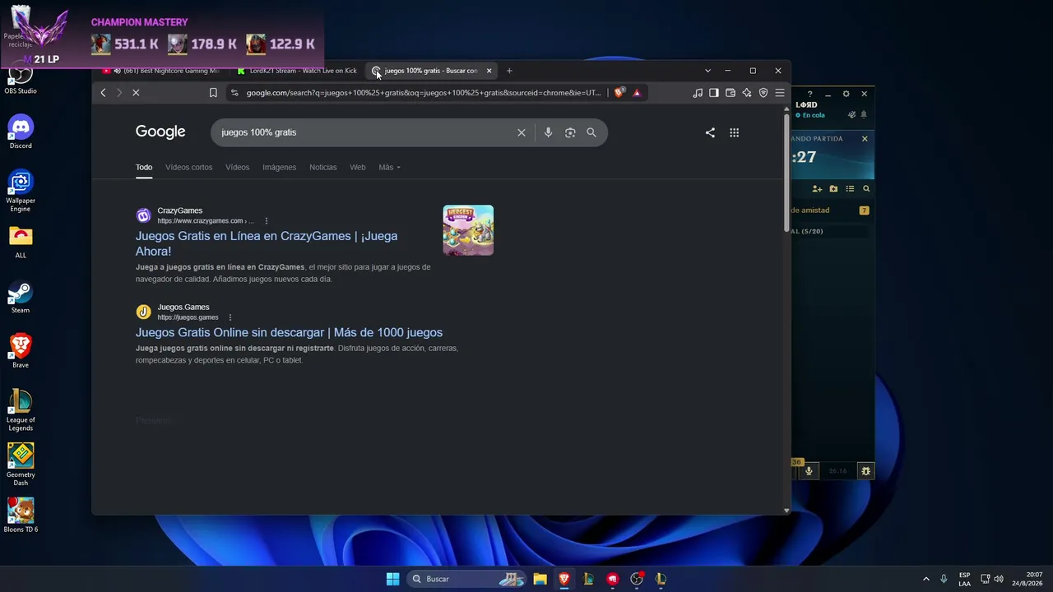The image size is (1053, 592).
Task: Submit search with the magnifier icon
Action: (591, 132)
